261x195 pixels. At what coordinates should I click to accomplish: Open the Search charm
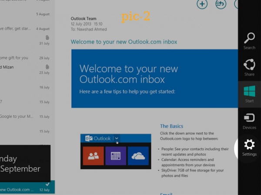point(249,41)
